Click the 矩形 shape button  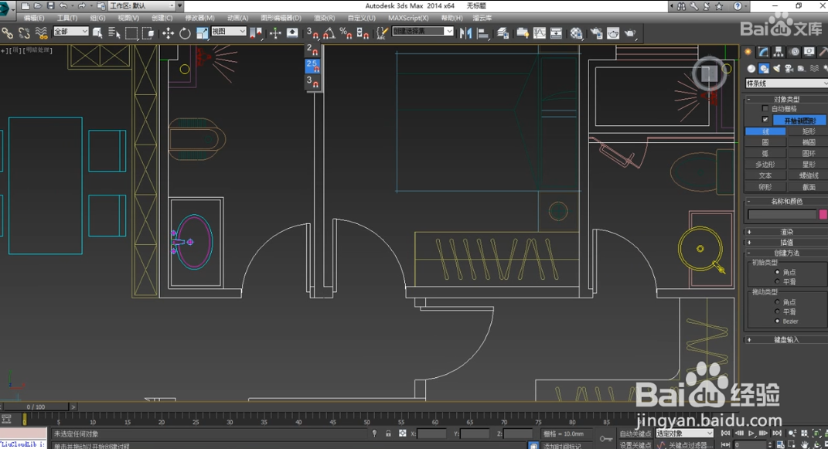tap(808, 131)
